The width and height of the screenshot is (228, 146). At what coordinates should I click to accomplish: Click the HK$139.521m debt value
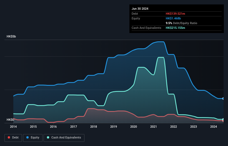point(175,14)
